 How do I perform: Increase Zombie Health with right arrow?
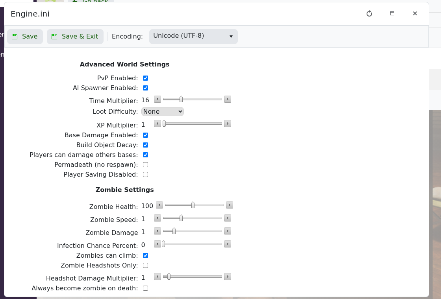[x=230, y=205]
